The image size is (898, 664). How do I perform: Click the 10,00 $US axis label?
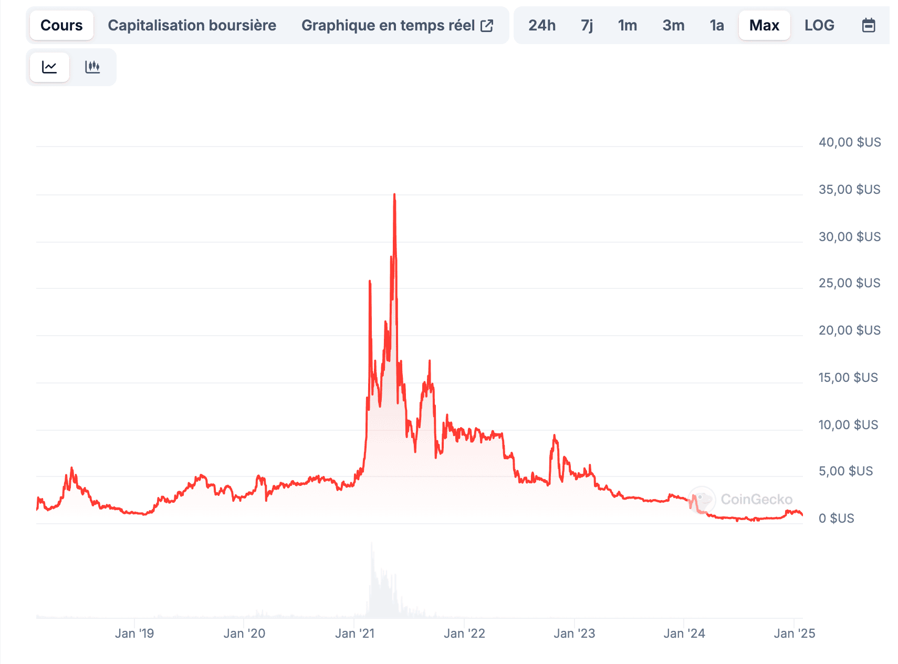848,425
